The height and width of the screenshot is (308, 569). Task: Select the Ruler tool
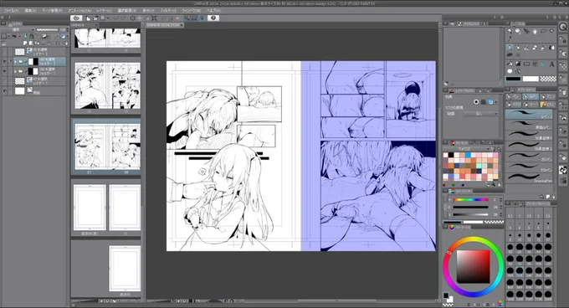pos(543,64)
